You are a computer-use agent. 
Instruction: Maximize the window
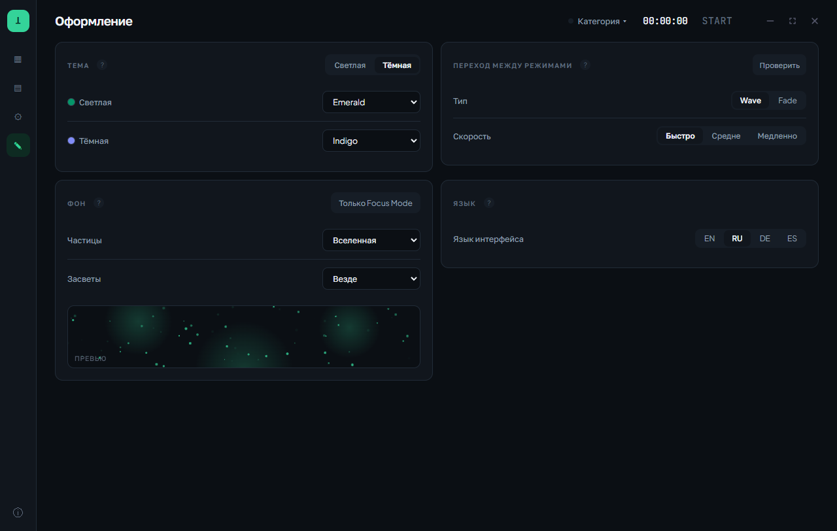[x=793, y=21]
